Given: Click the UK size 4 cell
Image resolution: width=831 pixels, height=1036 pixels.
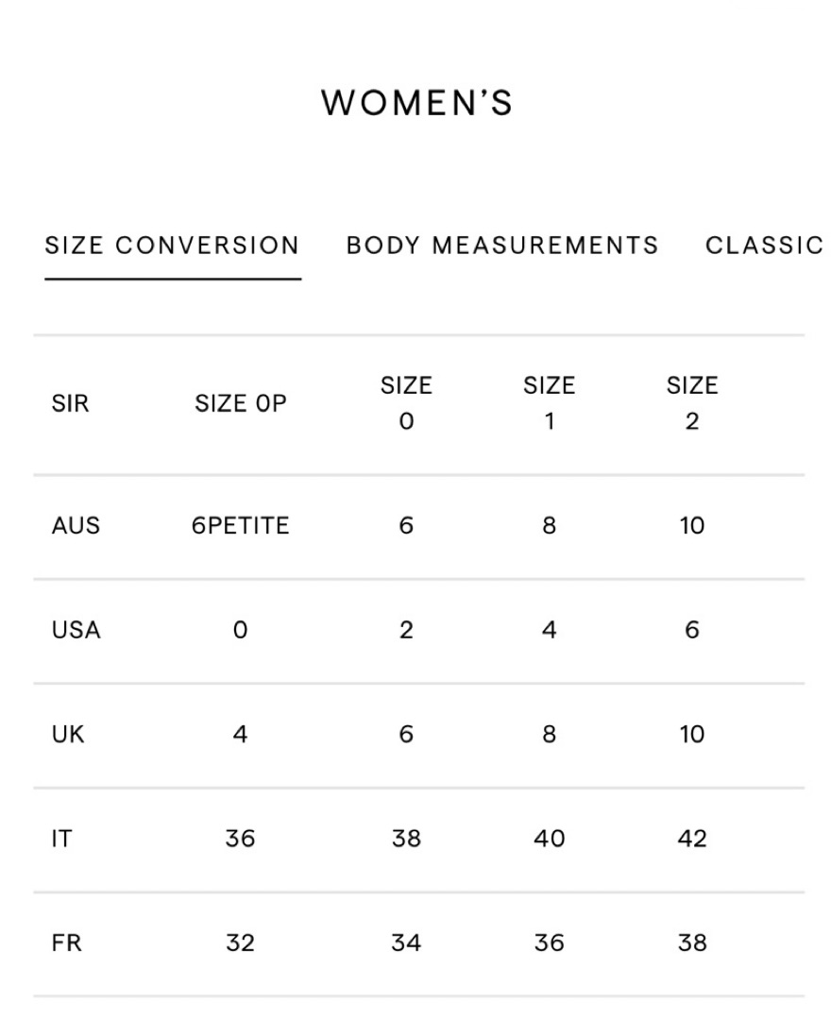Looking at the screenshot, I should click(241, 735).
